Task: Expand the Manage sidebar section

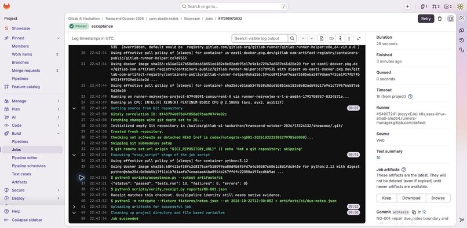Action: [x=59, y=101]
